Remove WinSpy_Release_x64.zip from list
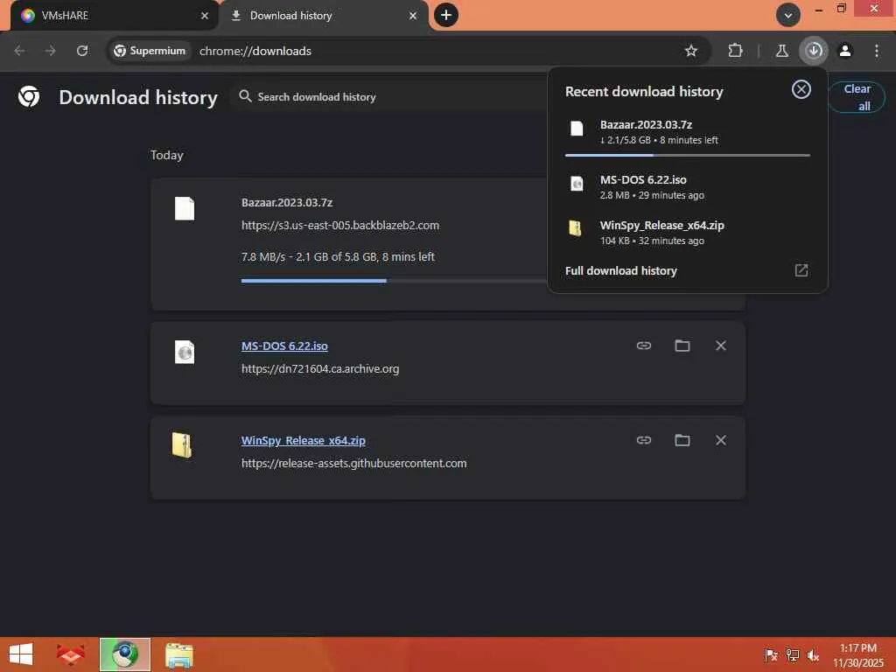 click(x=721, y=440)
